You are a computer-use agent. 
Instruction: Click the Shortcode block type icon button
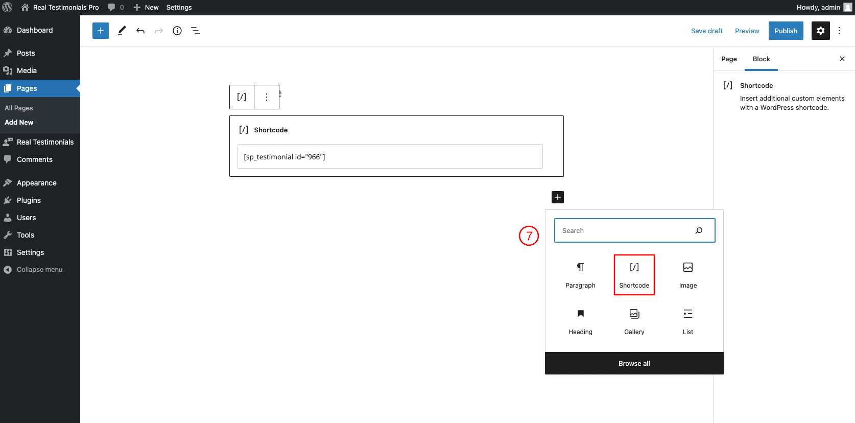(x=242, y=97)
